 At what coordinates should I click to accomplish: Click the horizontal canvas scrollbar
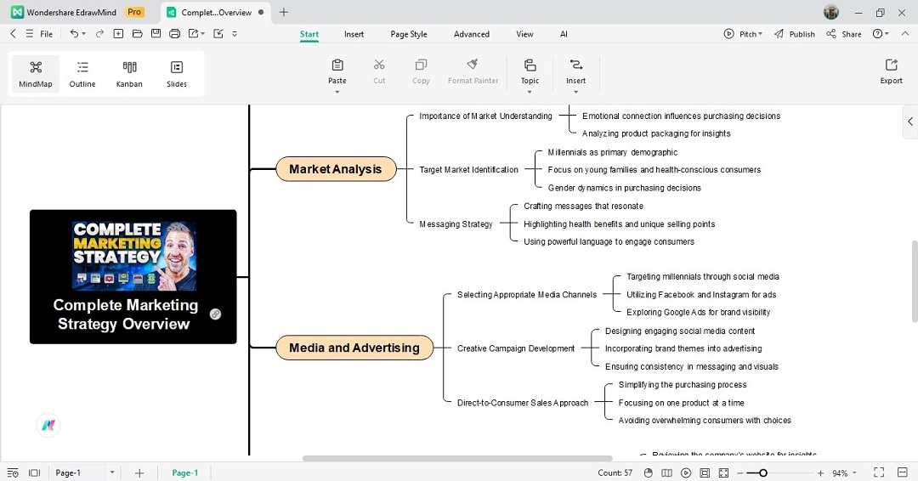coord(457,458)
